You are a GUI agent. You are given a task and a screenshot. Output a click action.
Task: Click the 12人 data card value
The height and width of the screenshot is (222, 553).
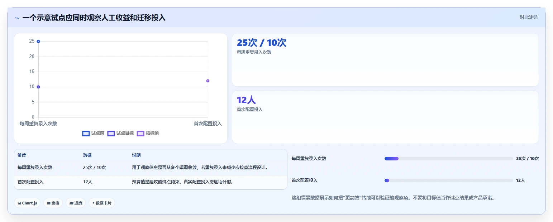[246, 100]
